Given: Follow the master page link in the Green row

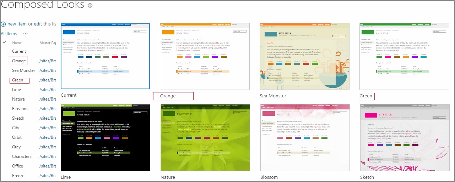Looking at the screenshot, I should [48, 80].
